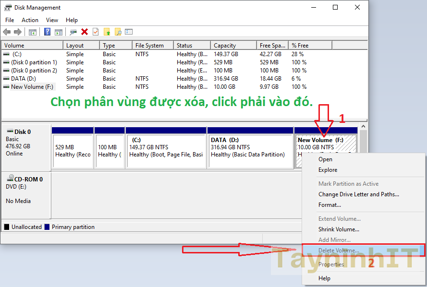This screenshot has width=427, height=287.
Task: Click the red X Delete toolbar icon
Action: tap(85, 32)
